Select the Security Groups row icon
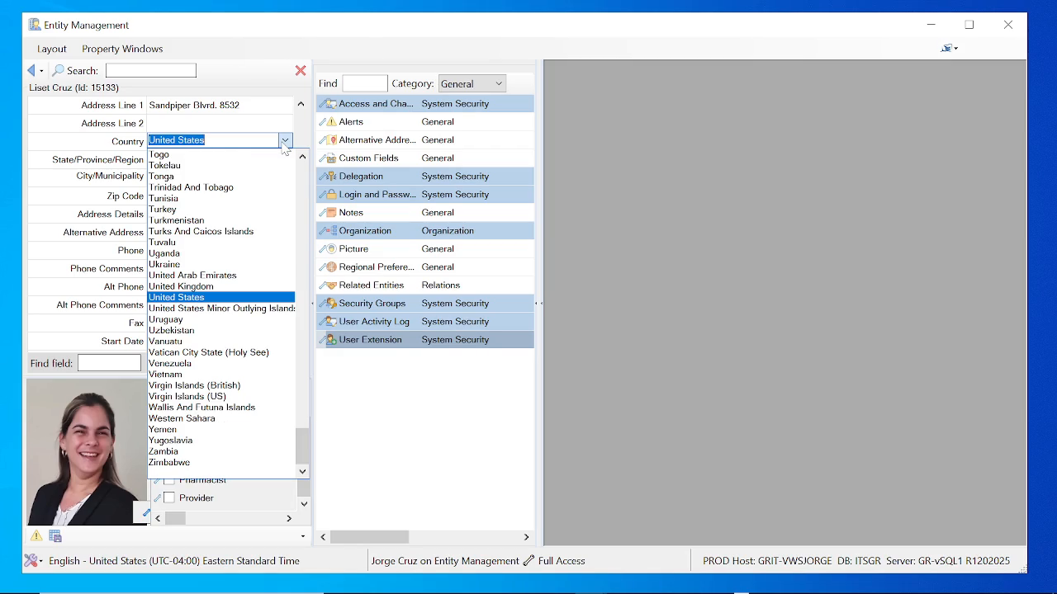1057x594 pixels. tap(330, 304)
